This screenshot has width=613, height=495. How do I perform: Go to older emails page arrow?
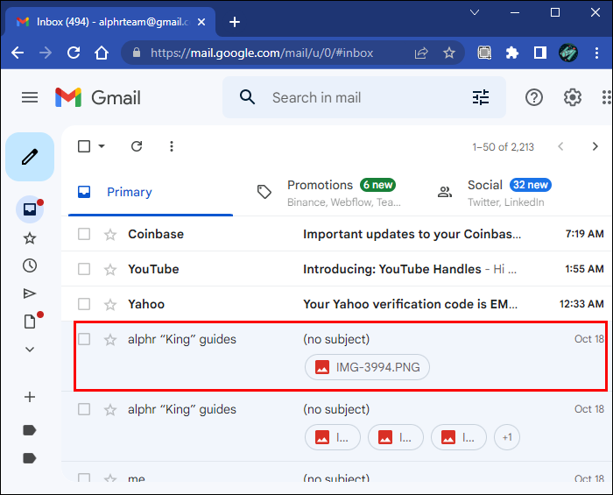[x=595, y=146]
